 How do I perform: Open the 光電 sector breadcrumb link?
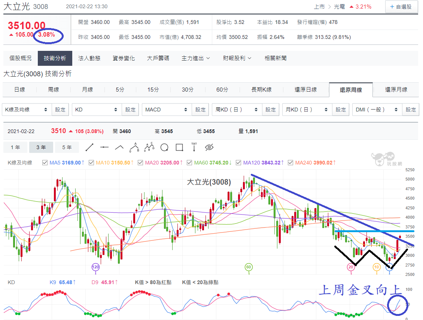point(340,7)
